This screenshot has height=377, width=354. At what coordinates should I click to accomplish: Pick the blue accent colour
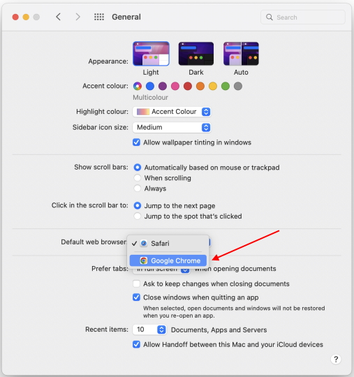tap(150, 86)
